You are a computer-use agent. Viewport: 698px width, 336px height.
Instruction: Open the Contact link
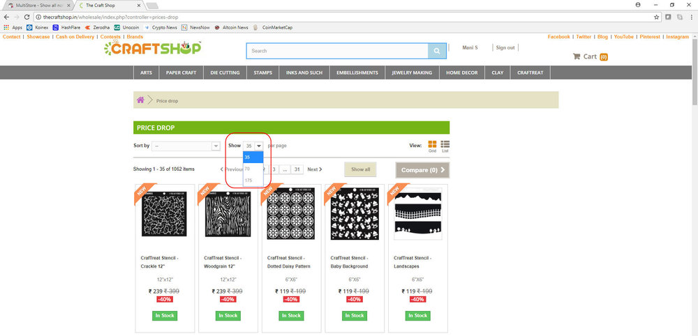(12, 37)
